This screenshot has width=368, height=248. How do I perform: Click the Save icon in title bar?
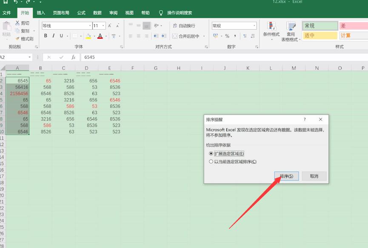point(6,2)
